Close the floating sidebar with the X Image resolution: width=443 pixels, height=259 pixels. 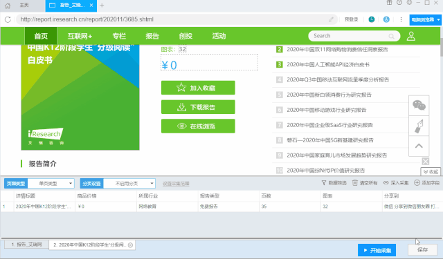coord(426,161)
